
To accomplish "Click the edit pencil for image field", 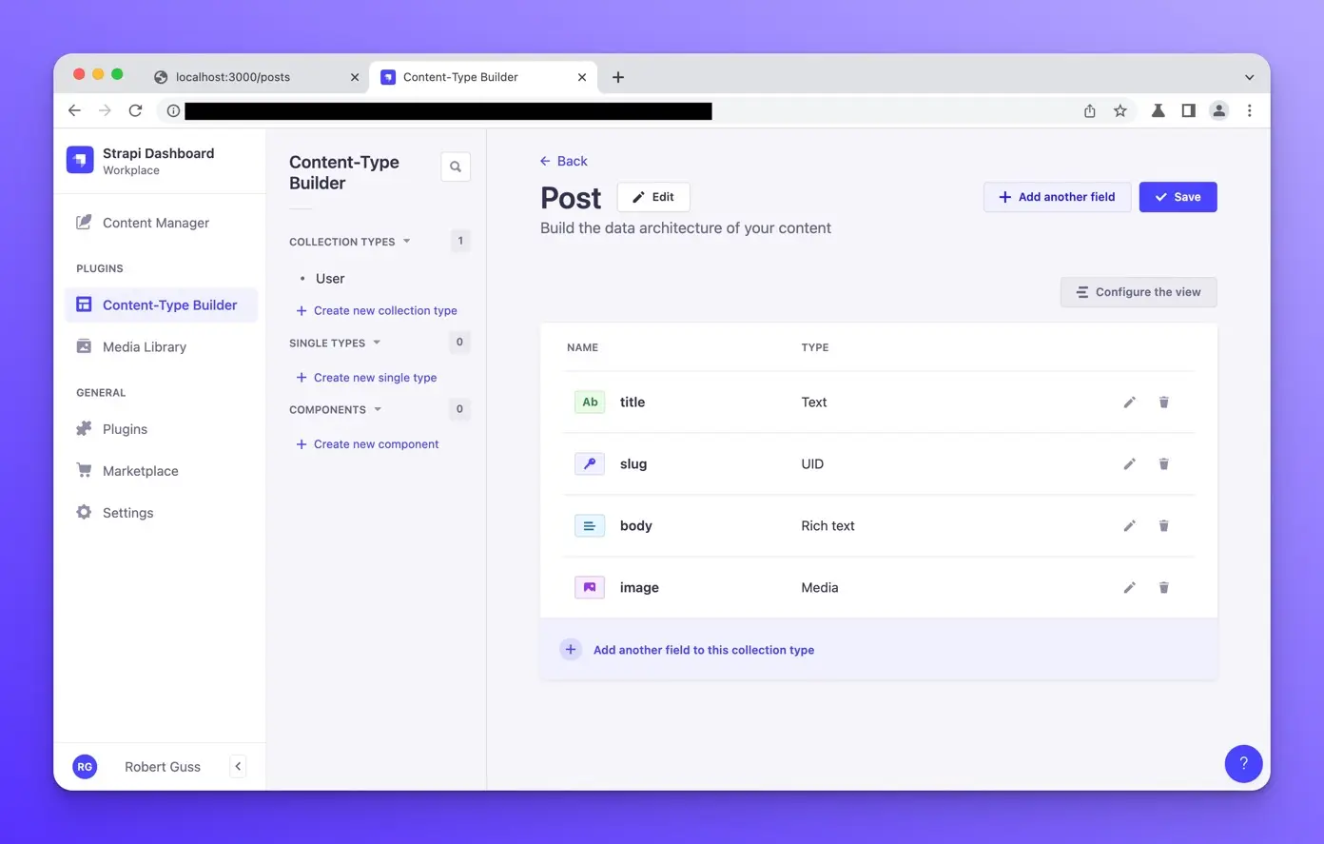I will [1129, 588].
